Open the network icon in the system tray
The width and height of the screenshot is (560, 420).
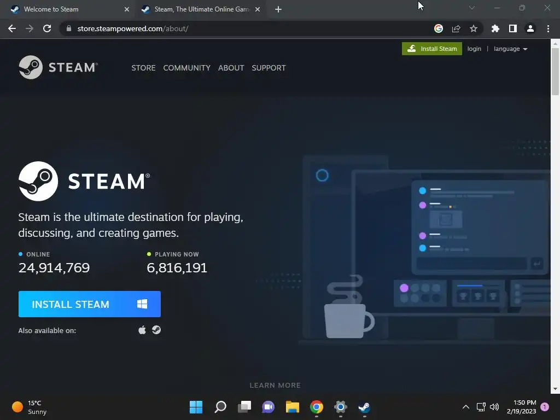tap(481, 407)
